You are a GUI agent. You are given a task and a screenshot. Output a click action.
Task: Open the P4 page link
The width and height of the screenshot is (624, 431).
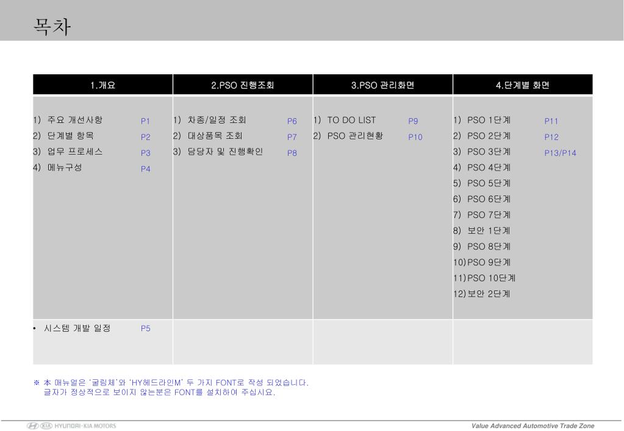click(145, 169)
